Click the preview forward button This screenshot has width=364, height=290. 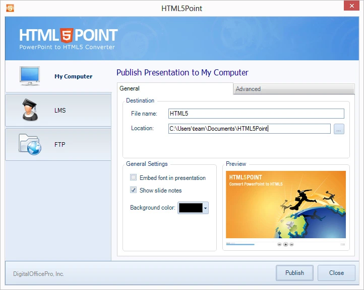point(292,244)
